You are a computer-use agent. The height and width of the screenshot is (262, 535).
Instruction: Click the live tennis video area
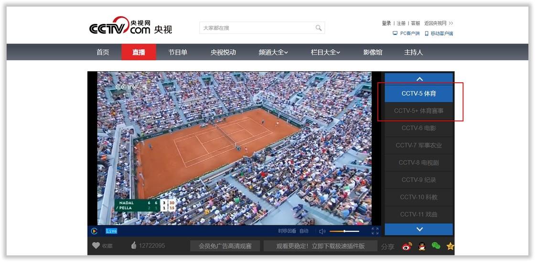[x=234, y=148]
